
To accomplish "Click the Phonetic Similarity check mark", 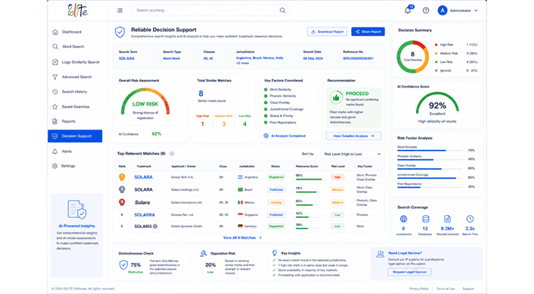I will (266, 96).
